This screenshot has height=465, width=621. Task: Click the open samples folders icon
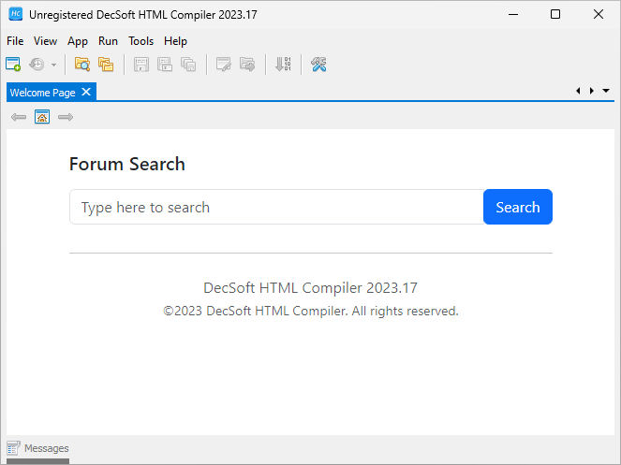point(106,65)
